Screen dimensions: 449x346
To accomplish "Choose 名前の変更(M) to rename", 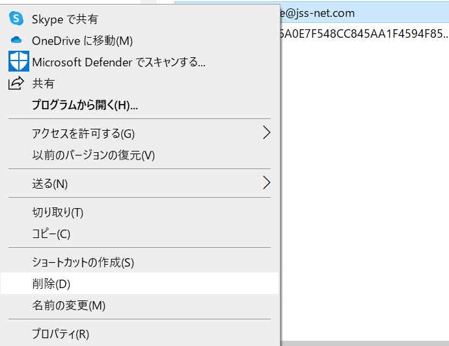I will [x=139, y=305].
